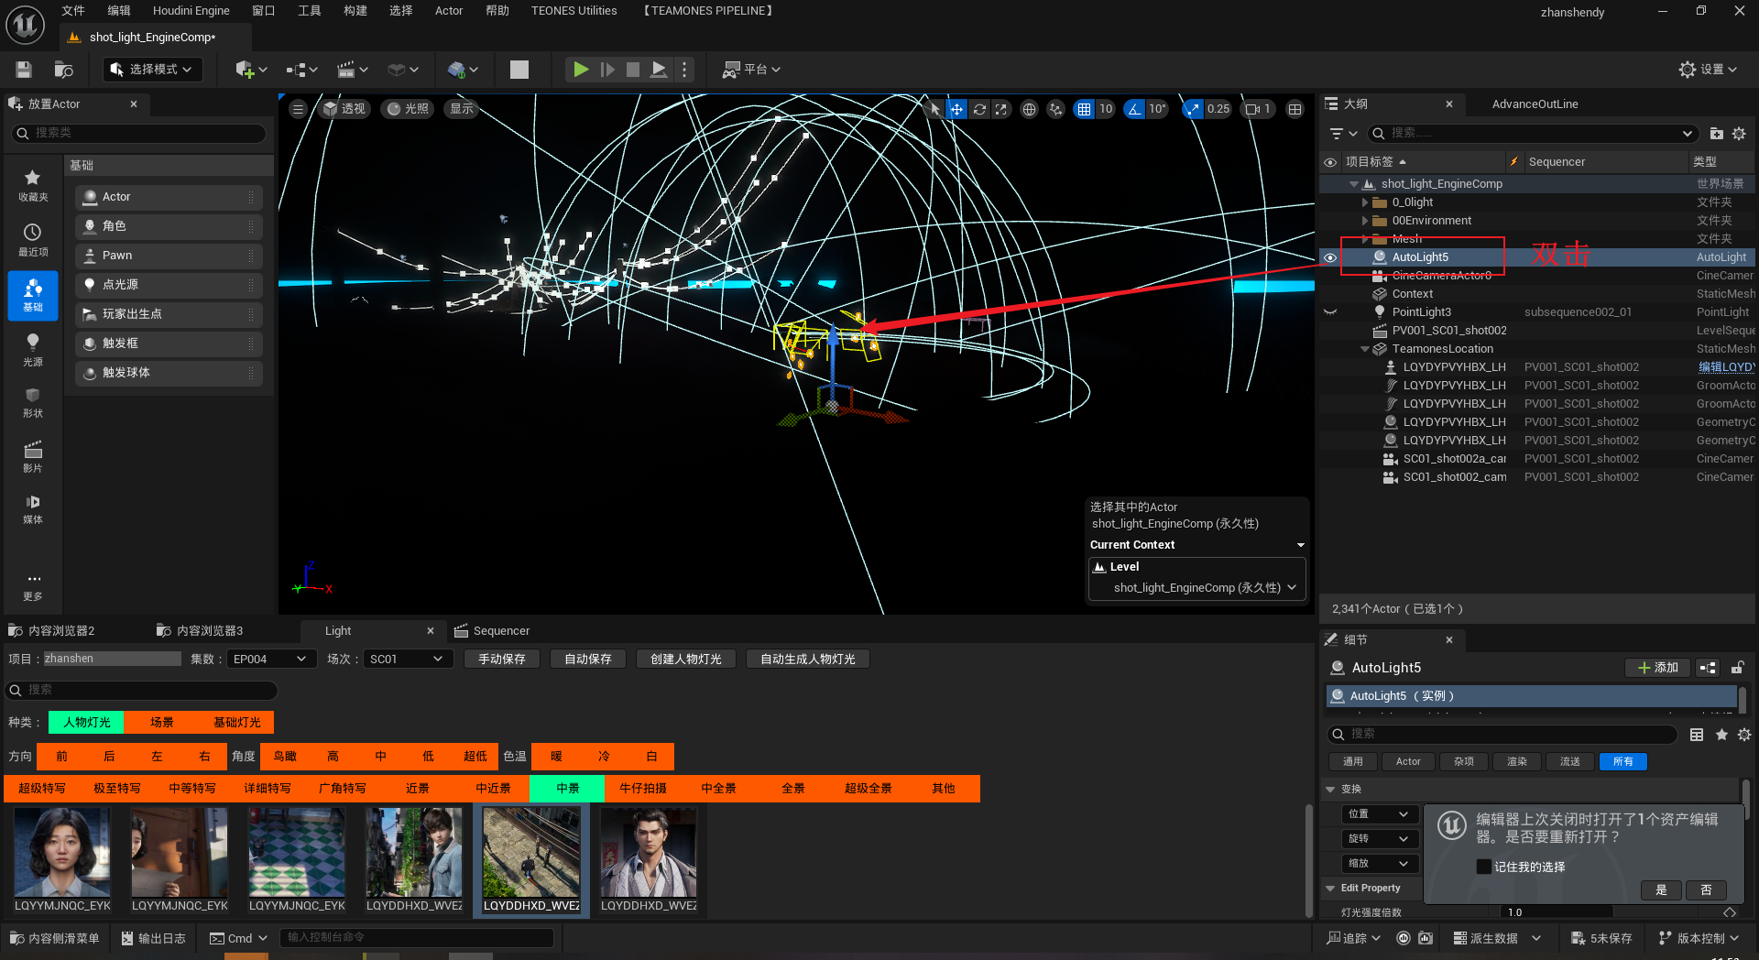Click the 创建人物灯光 button
Viewport: 1759px width, 960px height.
tap(685, 660)
